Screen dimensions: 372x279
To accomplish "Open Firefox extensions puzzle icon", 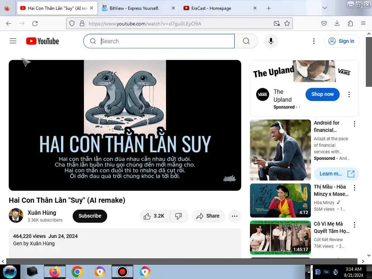I will pyautogui.click(x=350, y=23).
